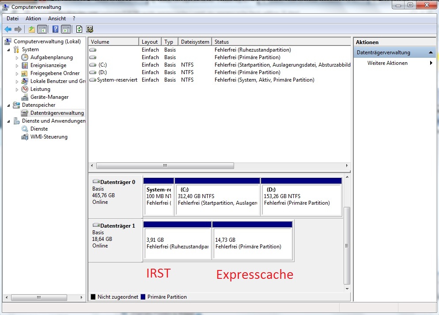Click right arrow of volume list scrollbar

click(x=347, y=165)
